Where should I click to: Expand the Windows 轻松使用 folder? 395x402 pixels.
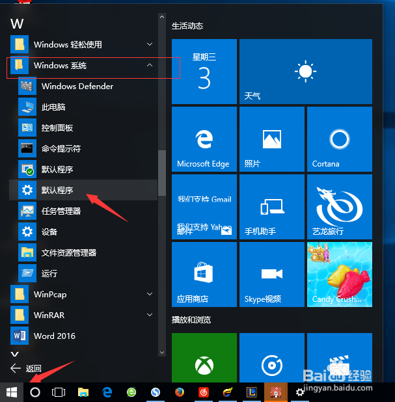tap(83, 45)
